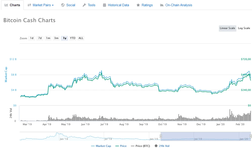Click the calendar icon beside Historical Data
This screenshot has width=252, height=148.
click(105, 5)
